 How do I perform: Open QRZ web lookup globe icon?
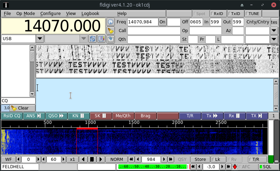[110, 22]
